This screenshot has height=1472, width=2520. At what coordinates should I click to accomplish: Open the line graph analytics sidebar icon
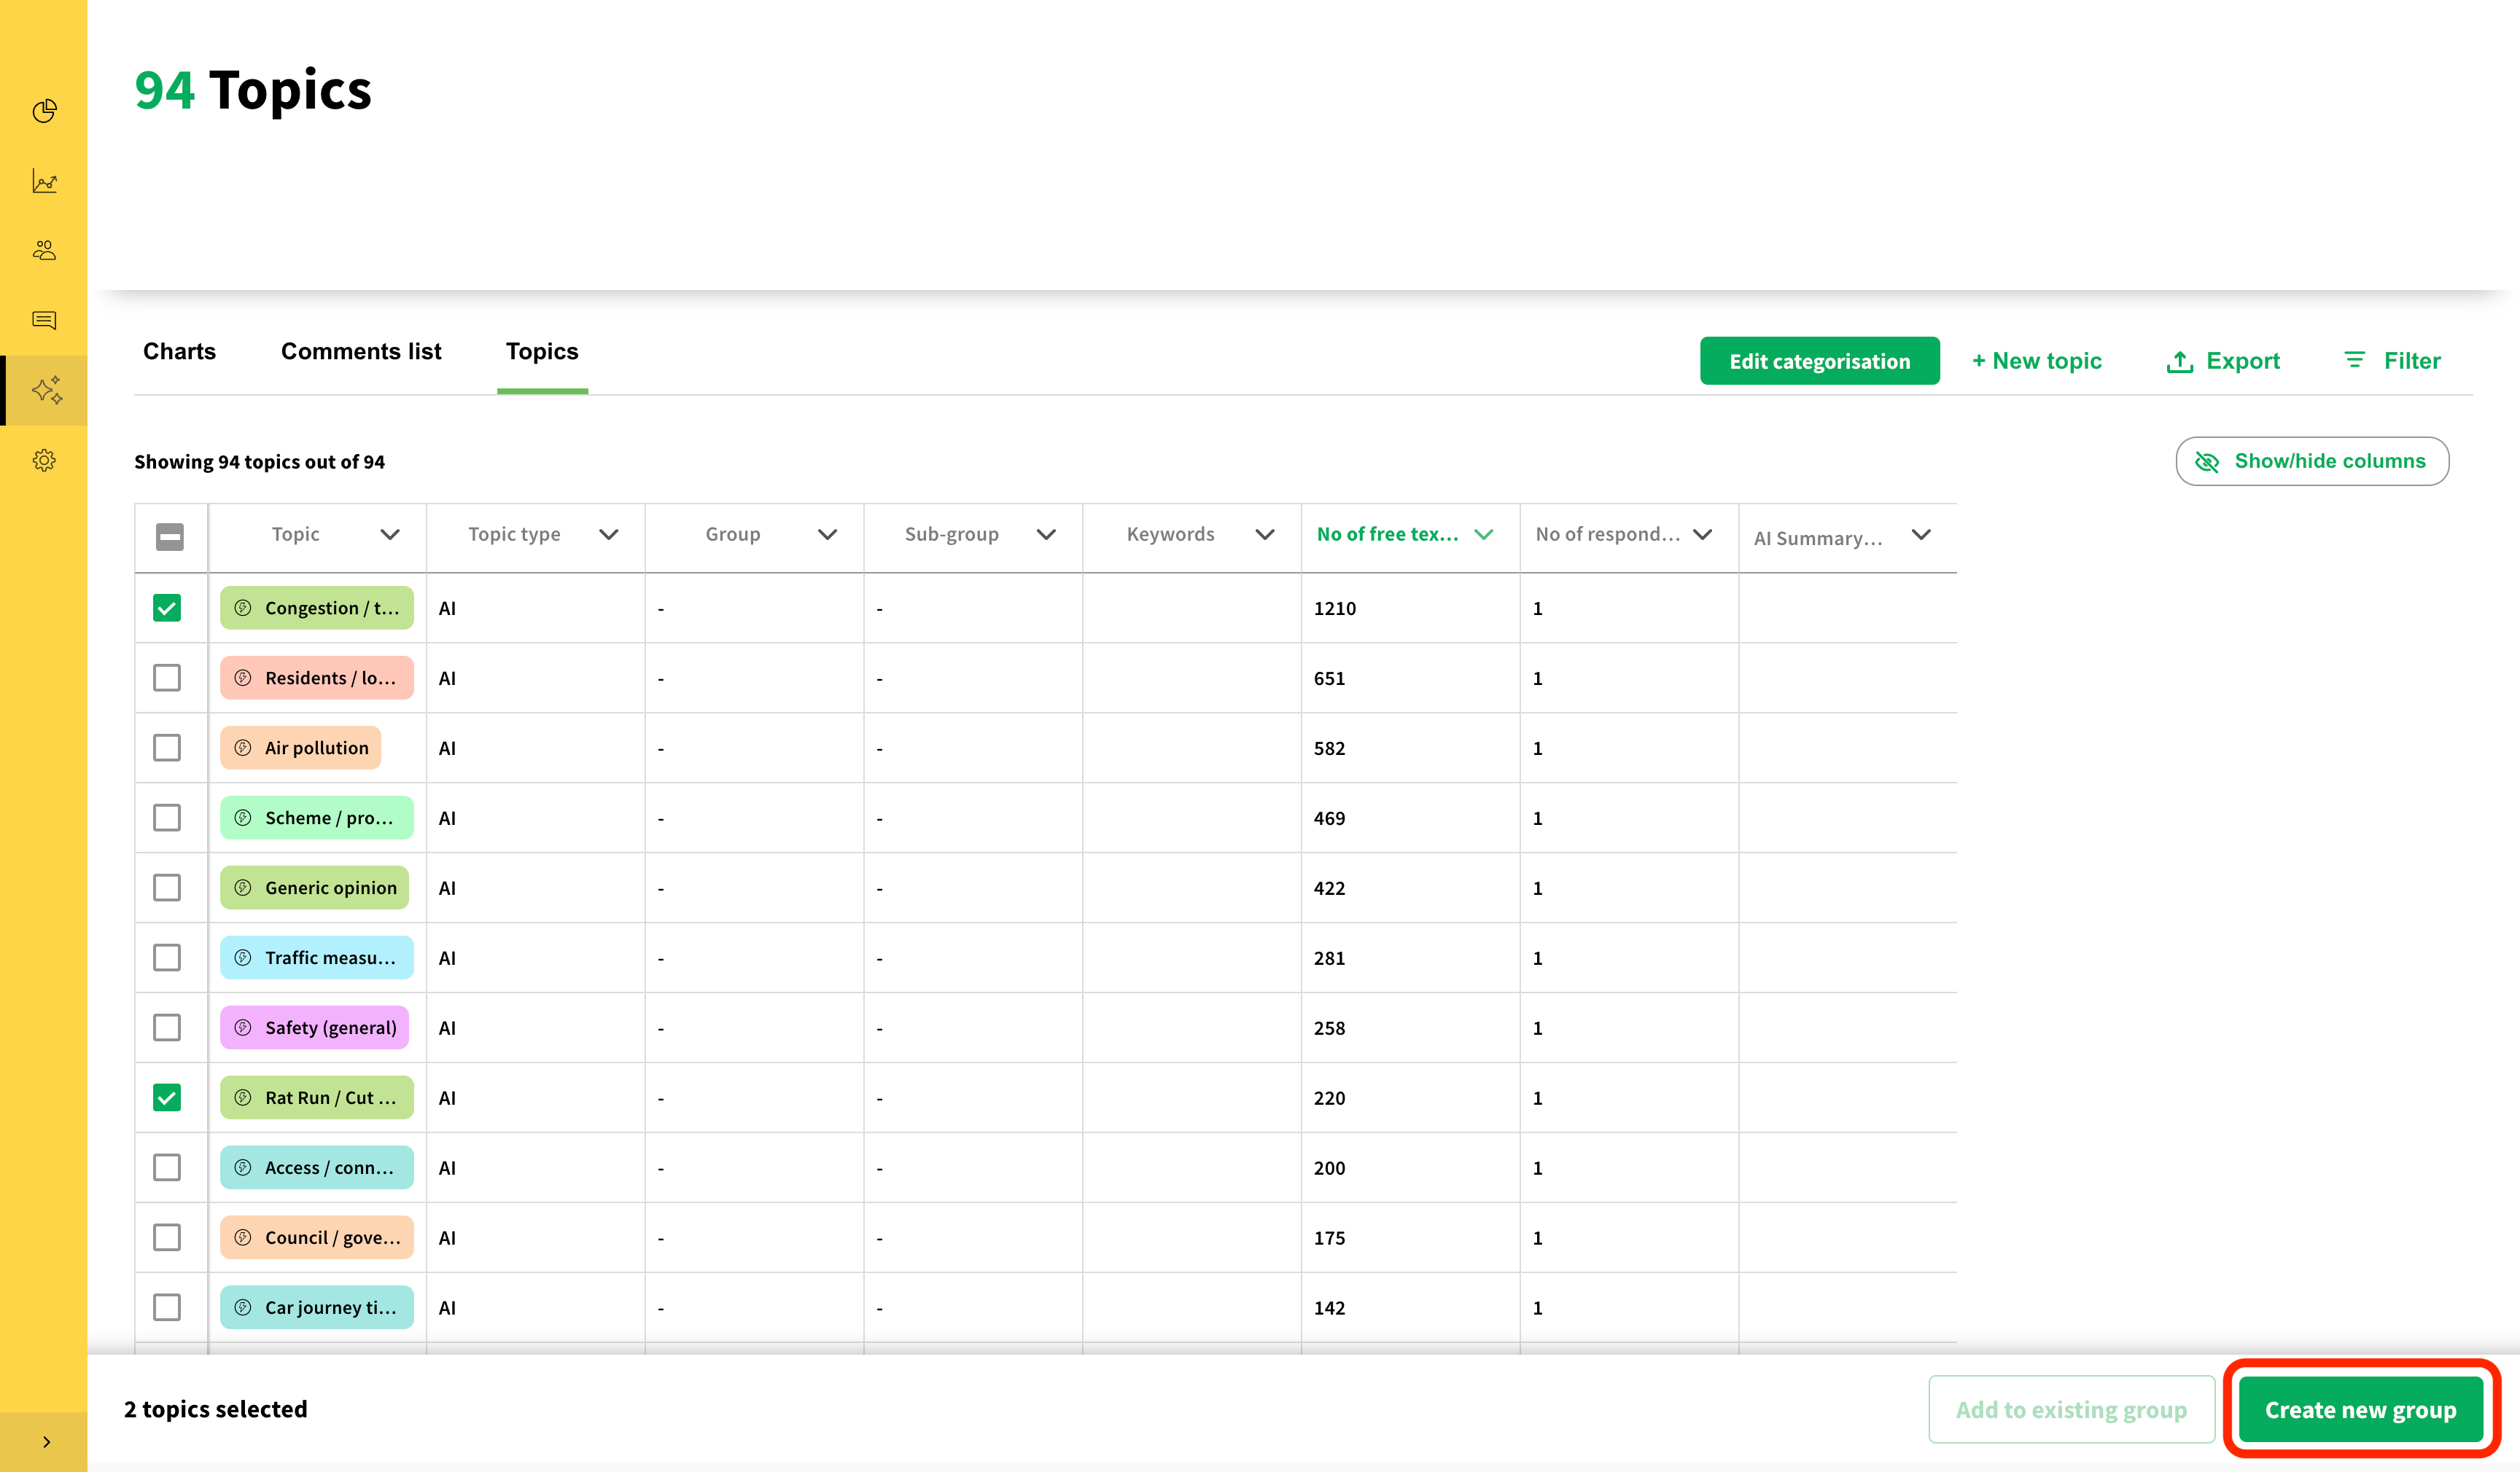tap(44, 181)
